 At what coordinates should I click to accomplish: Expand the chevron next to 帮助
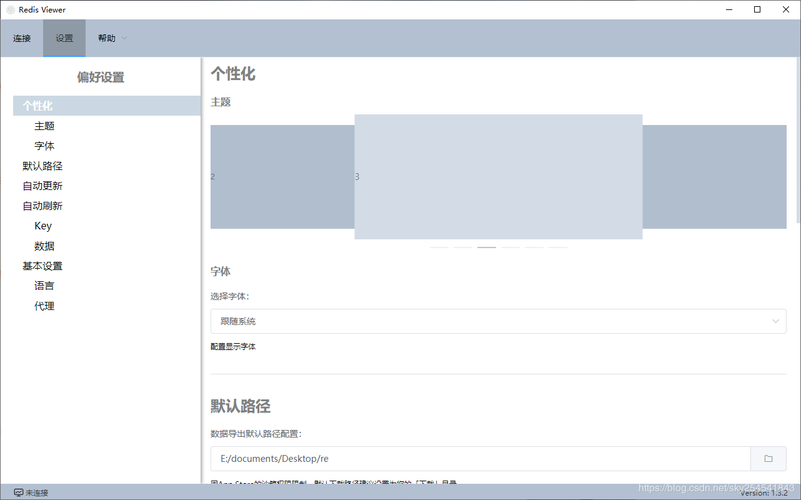(x=124, y=38)
